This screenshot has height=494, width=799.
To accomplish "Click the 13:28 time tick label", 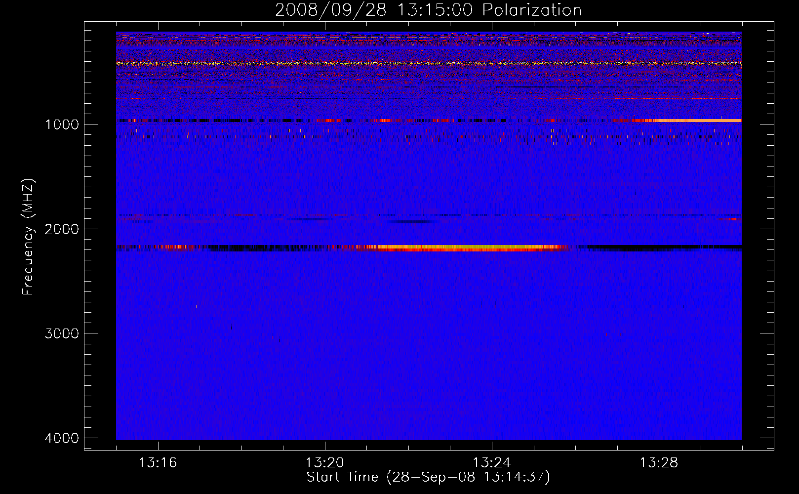I will click(x=659, y=463).
